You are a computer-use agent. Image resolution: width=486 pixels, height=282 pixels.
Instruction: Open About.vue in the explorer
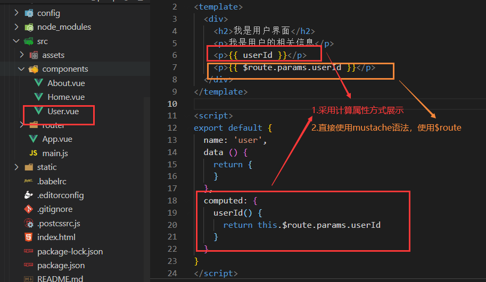[66, 83]
